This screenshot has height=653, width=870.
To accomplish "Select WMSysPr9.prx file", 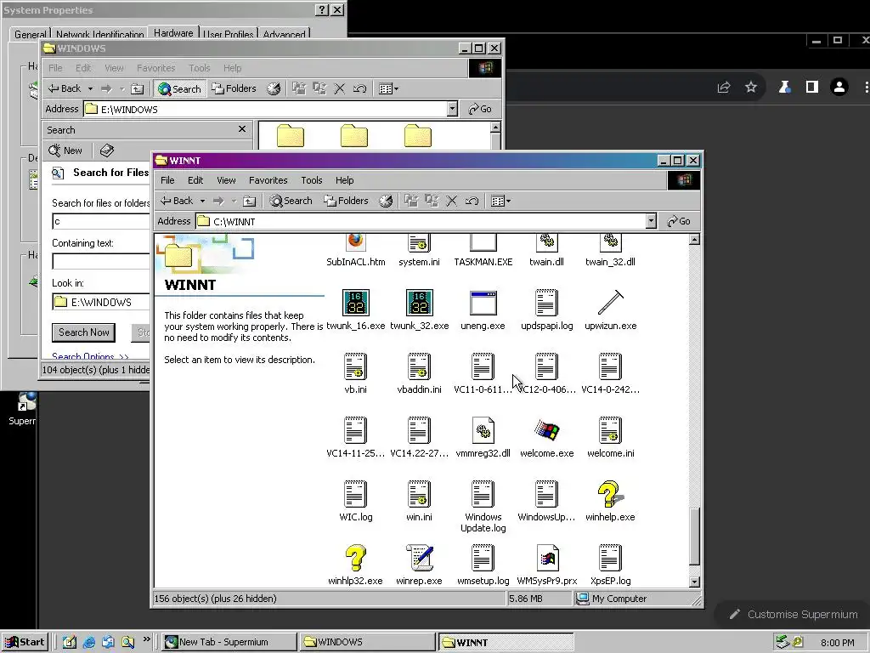I will tap(546, 565).
